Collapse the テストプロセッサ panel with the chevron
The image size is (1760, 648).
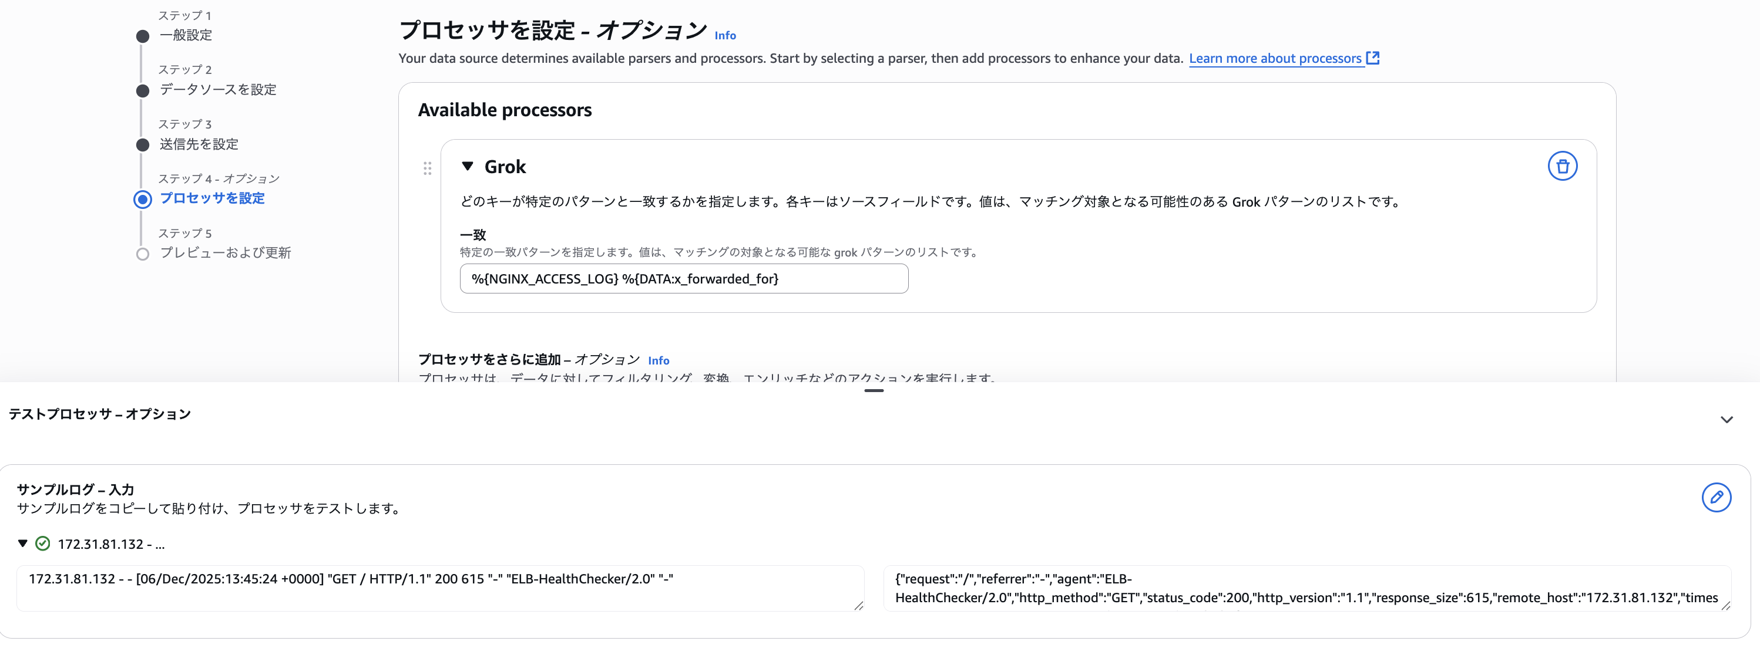point(1727,419)
